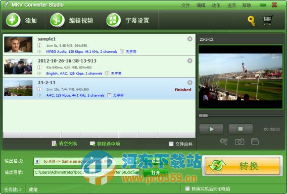Open the shopping cart purchase icon
This screenshot has width=287, height=194.
click(268, 20)
